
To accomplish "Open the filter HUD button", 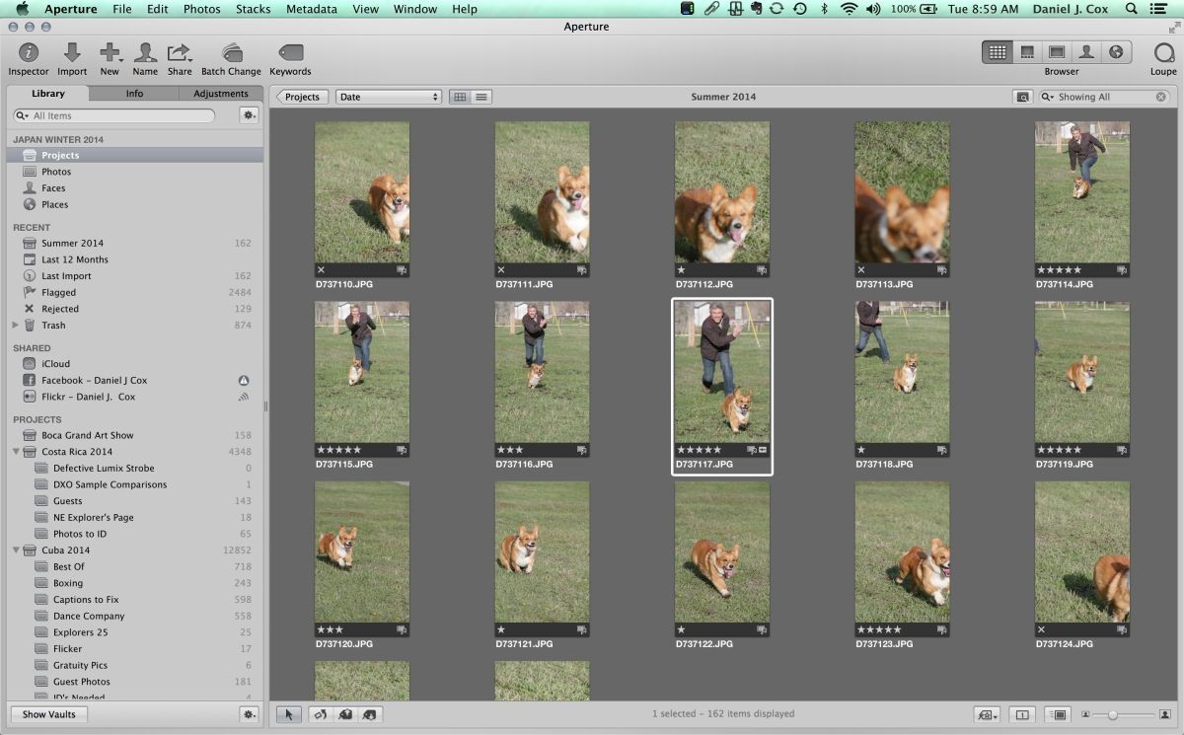I will 1022,97.
